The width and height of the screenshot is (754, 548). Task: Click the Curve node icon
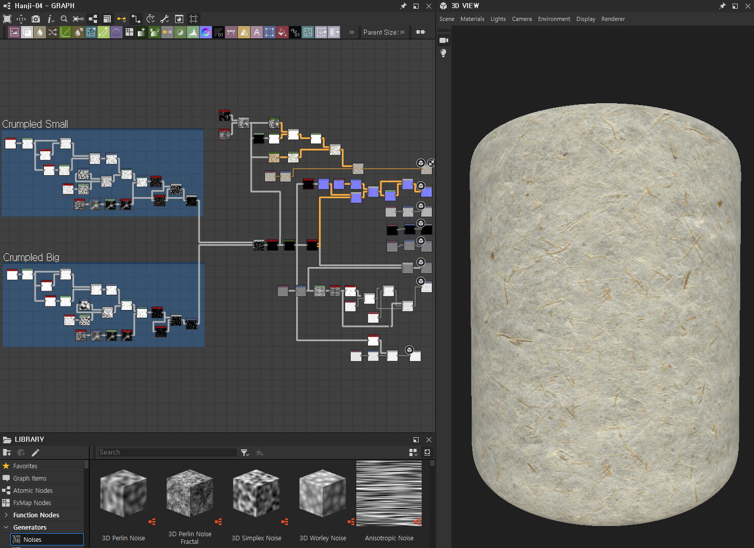pyautogui.click(x=65, y=32)
